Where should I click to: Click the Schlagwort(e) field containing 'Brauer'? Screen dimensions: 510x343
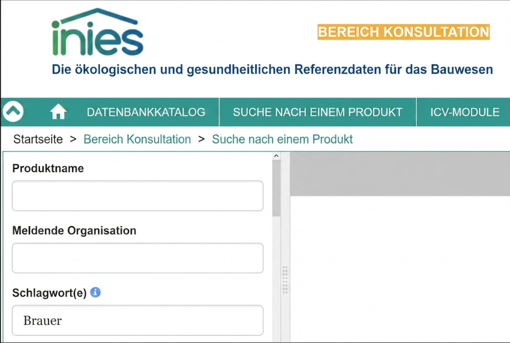pyautogui.click(x=137, y=320)
